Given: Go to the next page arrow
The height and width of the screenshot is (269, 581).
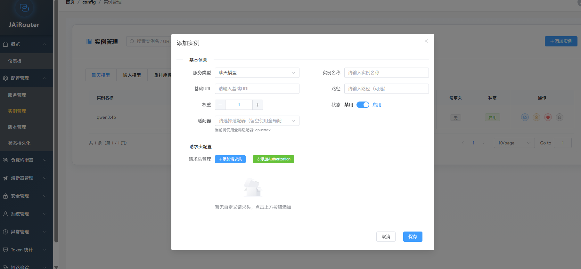Looking at the screenshot, I should [484, 143].
